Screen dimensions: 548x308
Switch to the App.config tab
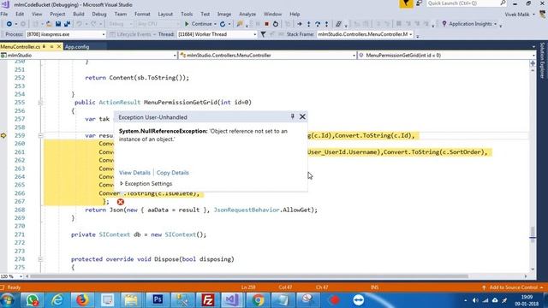[x=77, y=47]
